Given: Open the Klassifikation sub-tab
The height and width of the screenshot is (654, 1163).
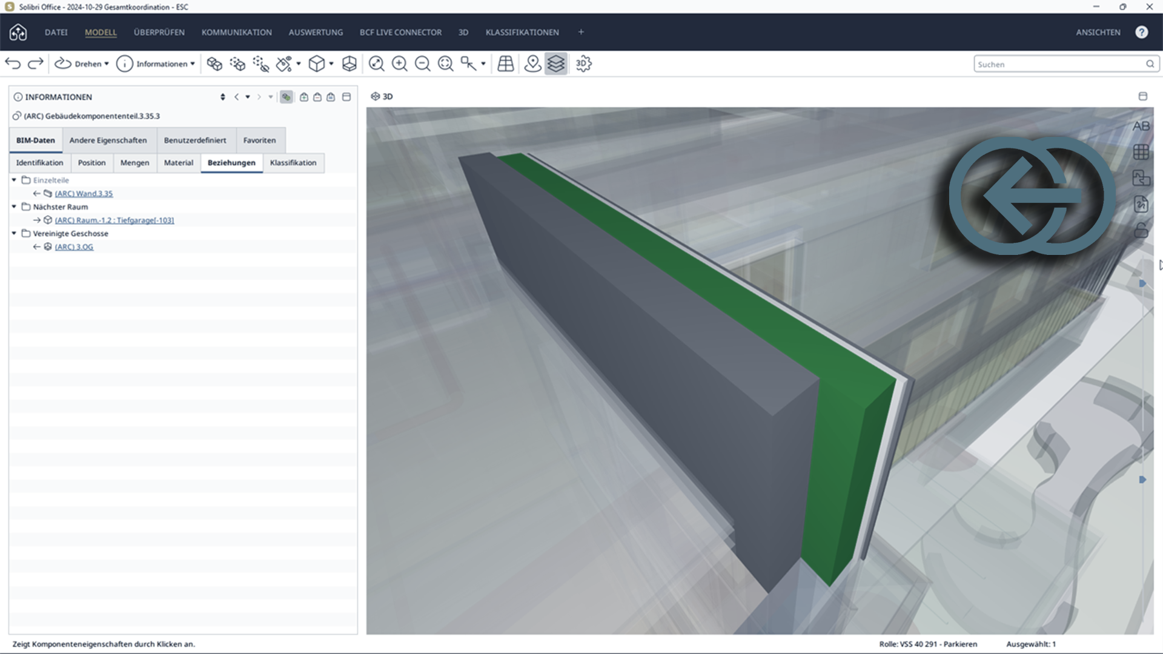Looking at the screenshot, I should [x=293, y=163].
